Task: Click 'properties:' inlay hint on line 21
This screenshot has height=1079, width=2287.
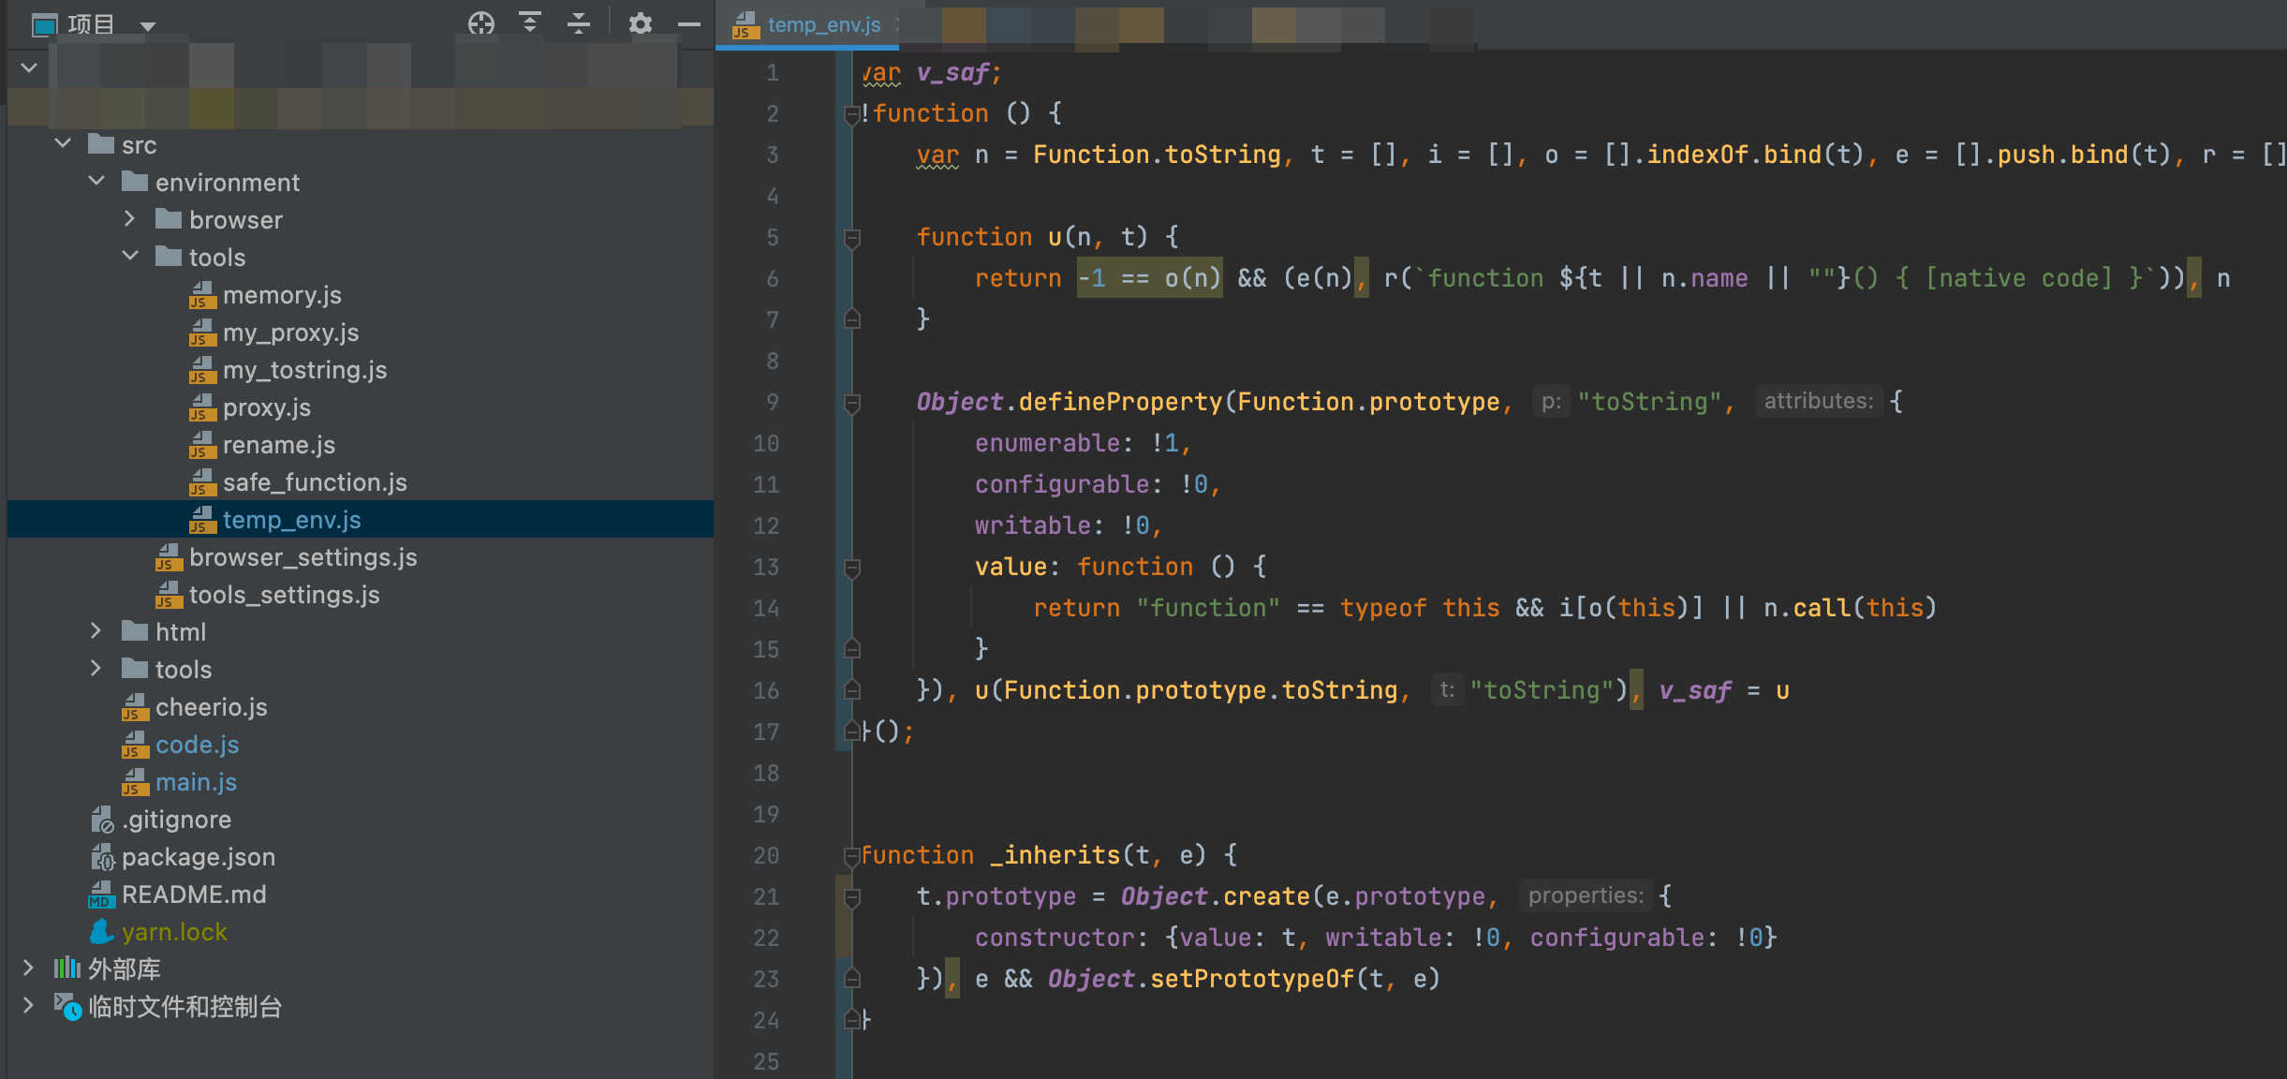Action: point(1586,895)
